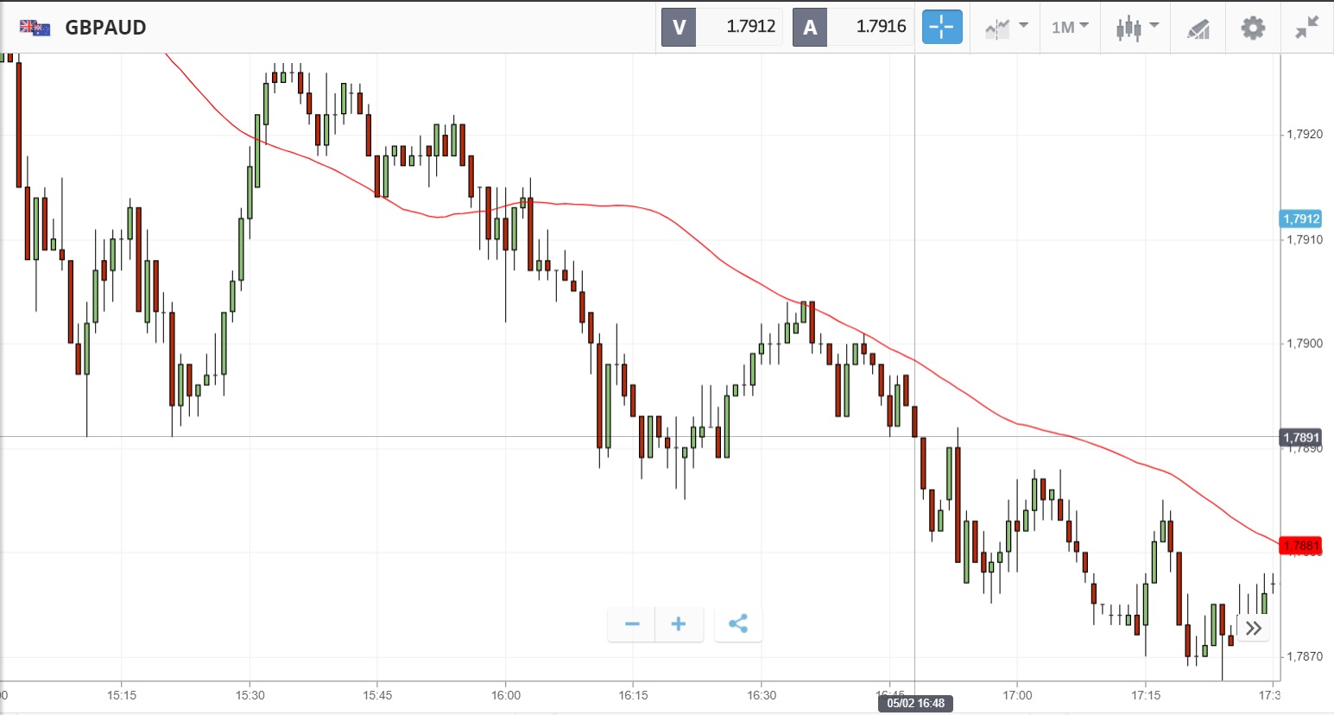Viewport: 1334px width, 715px height.
Task: Click the gray 1,7891 crosshair price label
Action: click(x=1301, y=438)
